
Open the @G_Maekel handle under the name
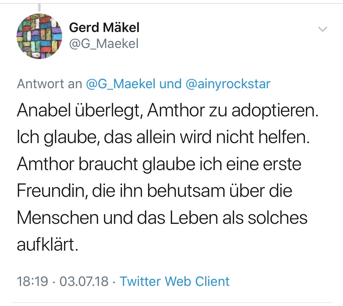coord(104,44)
